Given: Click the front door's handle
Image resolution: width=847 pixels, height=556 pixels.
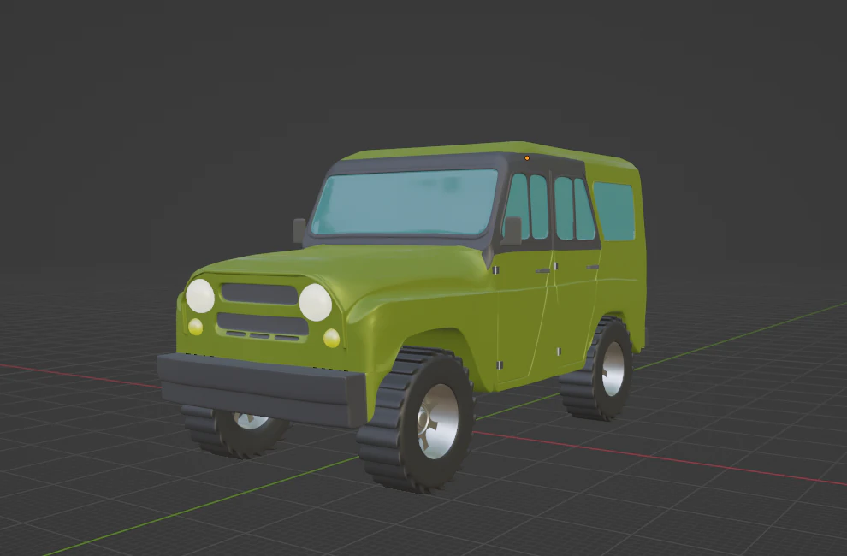Looking at the screenshot, I should pyautogui.click(x=543, y=270).
